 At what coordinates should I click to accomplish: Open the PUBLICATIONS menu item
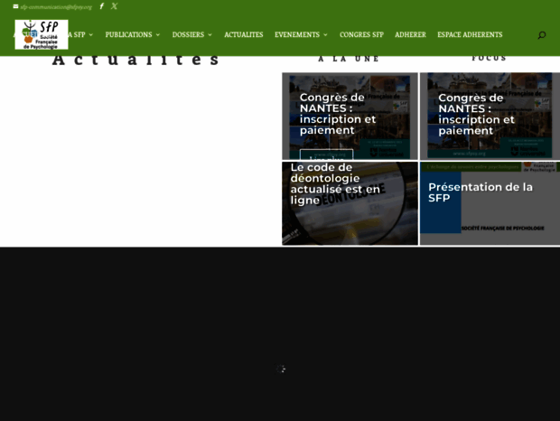tap(128, 34)
